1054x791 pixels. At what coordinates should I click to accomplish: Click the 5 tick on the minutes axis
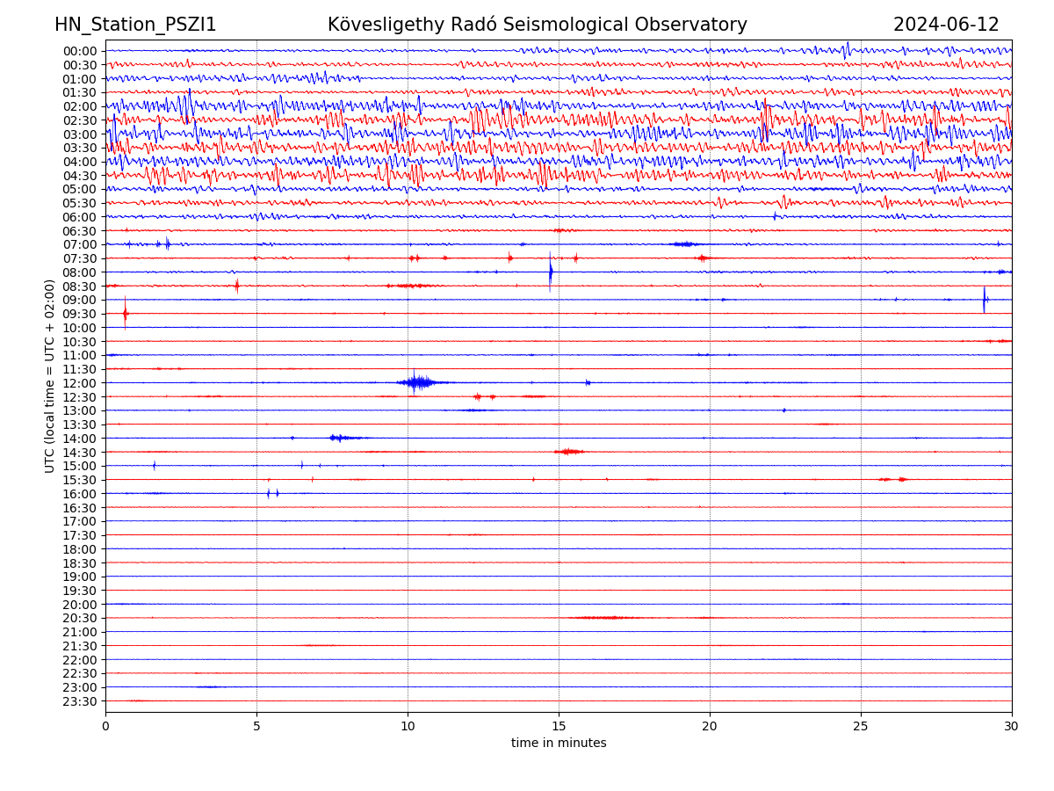(x=256, y=726)
